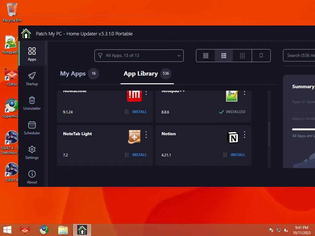This screenshot has height=236, width=315.
Task: Select the Notepad++ desktop shortcut
Action: click(x=10, y=45)
